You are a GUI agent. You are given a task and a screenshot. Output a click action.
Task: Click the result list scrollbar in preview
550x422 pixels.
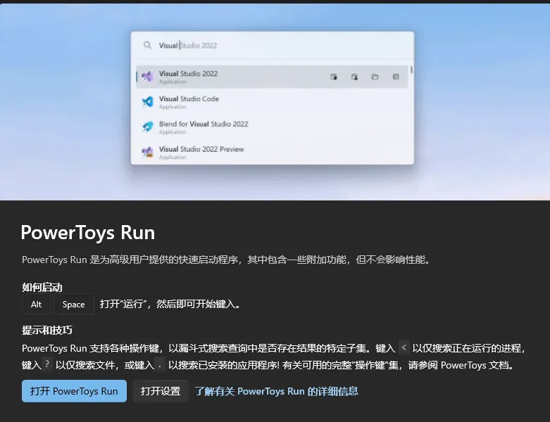(x=411, y=70)
